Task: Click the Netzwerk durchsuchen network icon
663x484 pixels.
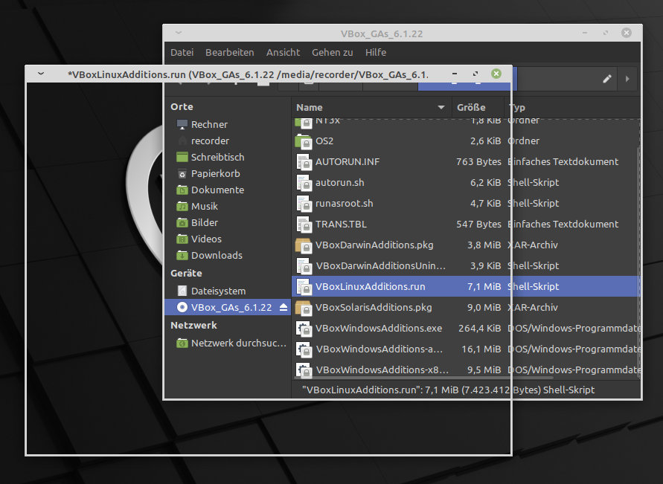Action: tap(182, 343)
